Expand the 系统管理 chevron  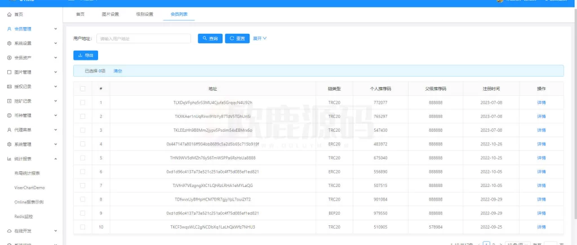56,144
